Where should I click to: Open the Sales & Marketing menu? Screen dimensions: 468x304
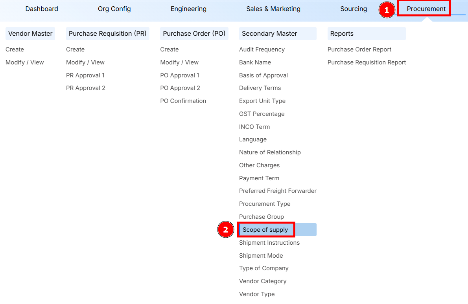[273, 9]
